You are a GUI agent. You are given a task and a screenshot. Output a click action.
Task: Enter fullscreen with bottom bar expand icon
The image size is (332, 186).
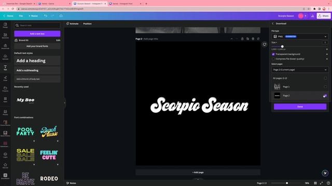322,183
